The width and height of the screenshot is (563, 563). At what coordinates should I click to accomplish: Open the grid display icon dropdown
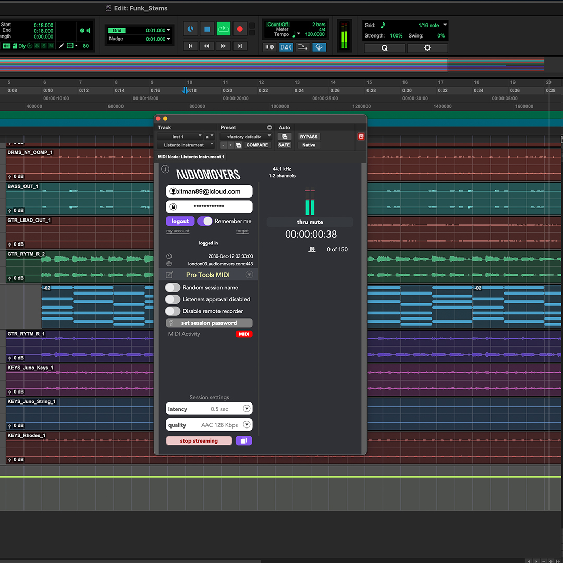pos(72,46)
